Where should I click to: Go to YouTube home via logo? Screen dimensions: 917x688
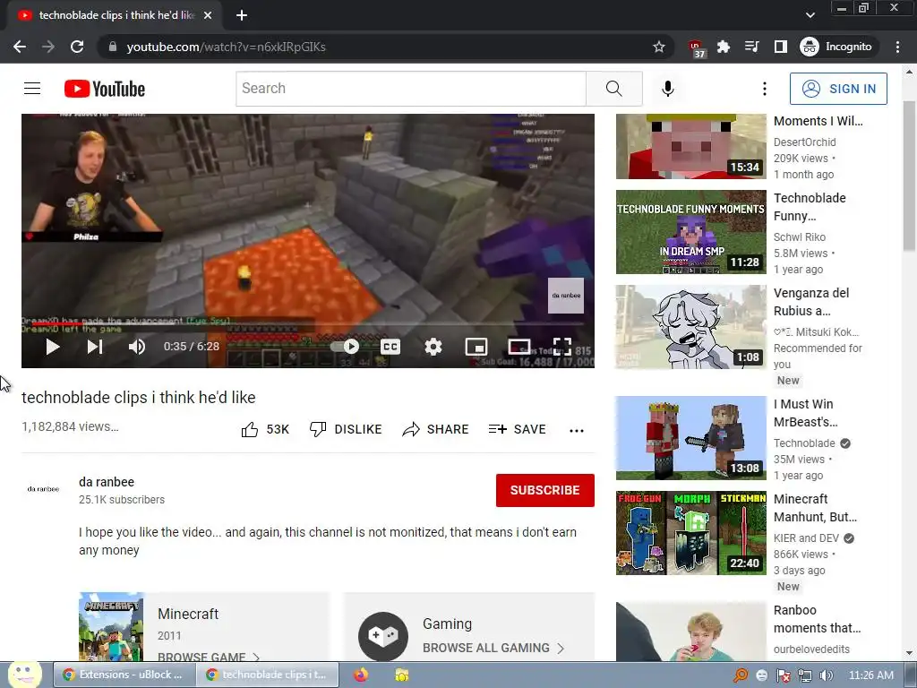coord(105,89)
